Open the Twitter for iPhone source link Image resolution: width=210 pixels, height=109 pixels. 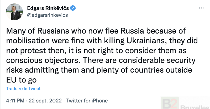point(87,101)
